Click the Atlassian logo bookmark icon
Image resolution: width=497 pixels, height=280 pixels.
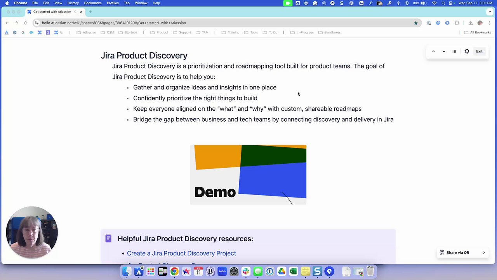click(x=7, y=32)
